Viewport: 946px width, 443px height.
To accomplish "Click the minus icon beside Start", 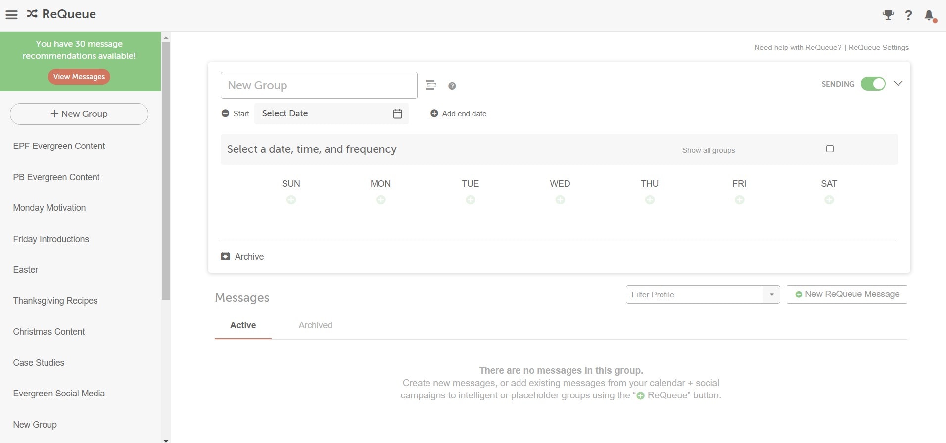I will click(225, 113).
